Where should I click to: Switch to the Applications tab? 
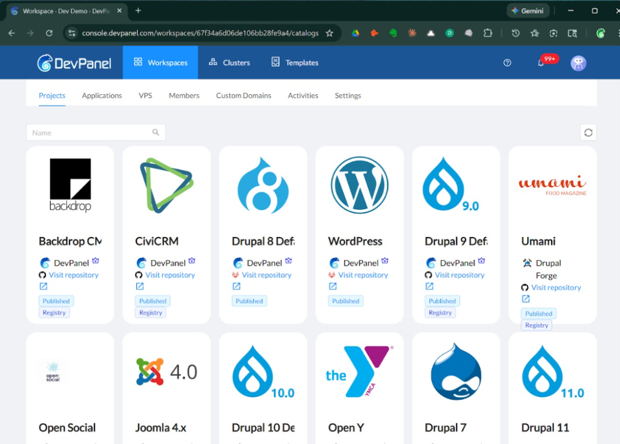point(102,96)
